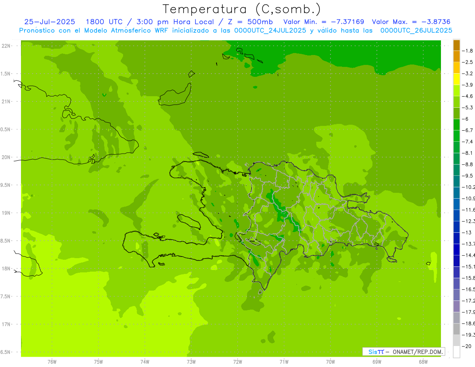Click the blue swatch between -11.6 and -12.3
This screenshot has height=367, width=475.
click(x=456, y=215)
